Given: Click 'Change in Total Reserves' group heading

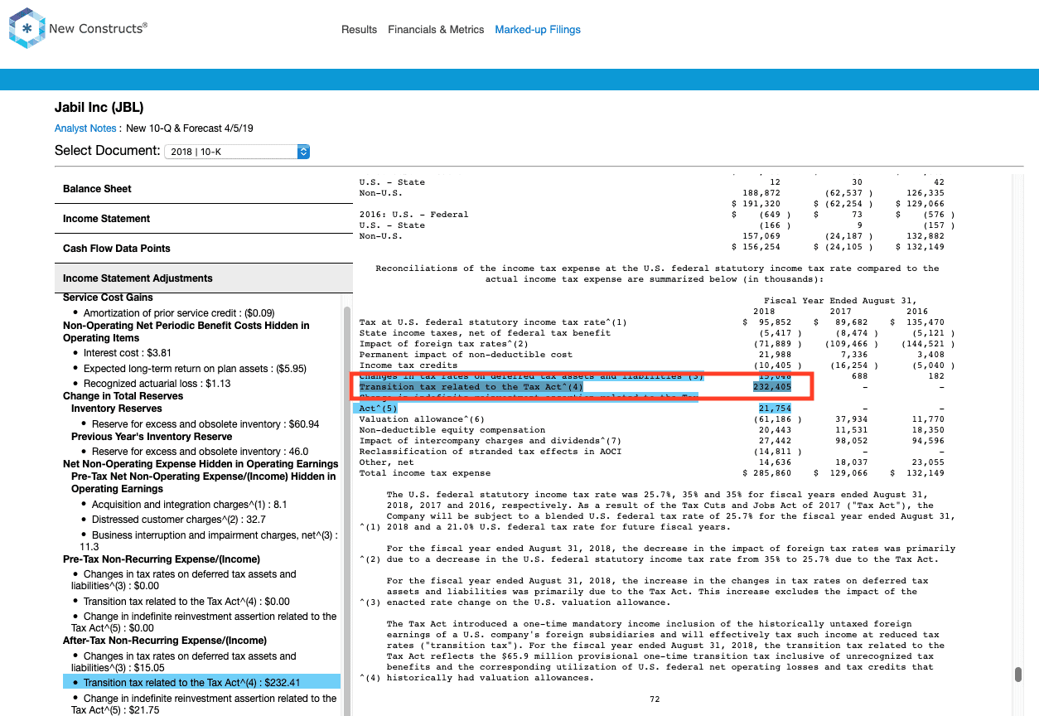Looking at the screenshot, I should pos(123,396).
